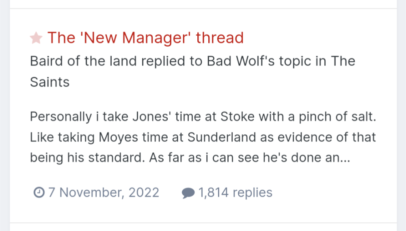
Task: Click the star icon beside the thread title
Action: [x=36, y=38]
